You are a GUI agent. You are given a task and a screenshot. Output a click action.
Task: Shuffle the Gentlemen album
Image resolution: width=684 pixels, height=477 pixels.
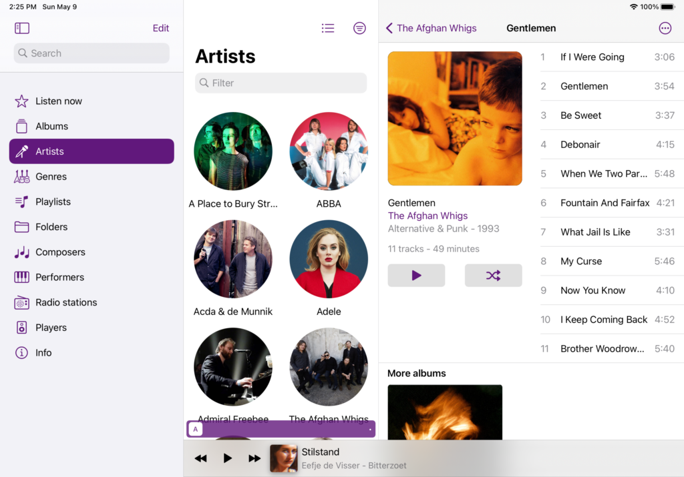click(494, 276)
